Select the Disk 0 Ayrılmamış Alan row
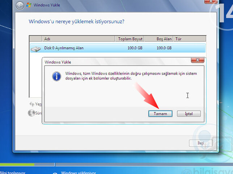233x174 pixels. pyautogui.click(x=117, y=48)
